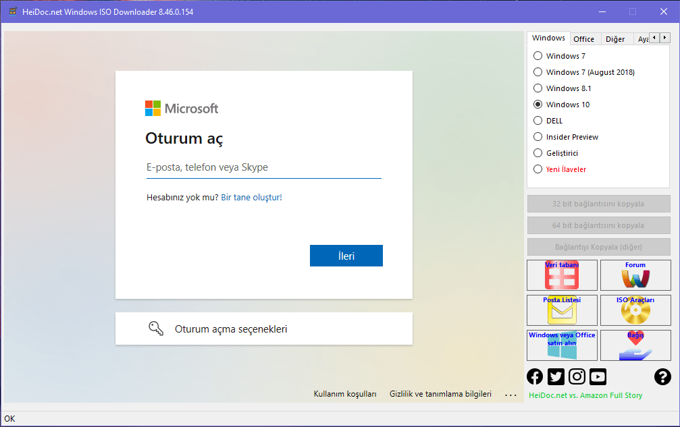
Task: Open ISO Araçları disc icon button
Action: coord(635,310)
